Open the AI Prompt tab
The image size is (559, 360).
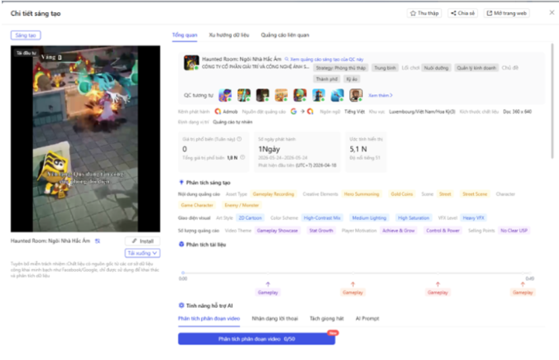point(367,318)
